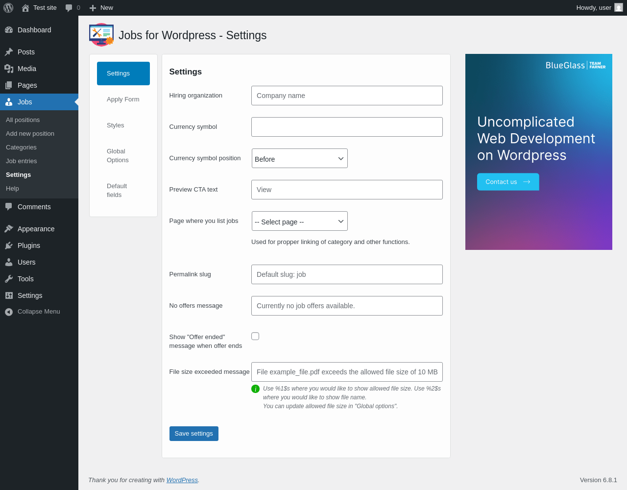The image size is (627, 490).
Task: Follow the WordPress footer link
Action: tap(182, 480)
